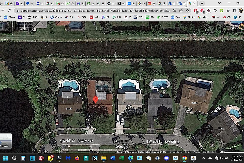Open Windows Start menu
The width and height of the screenshot is (244, 163).
click(5, 158)
